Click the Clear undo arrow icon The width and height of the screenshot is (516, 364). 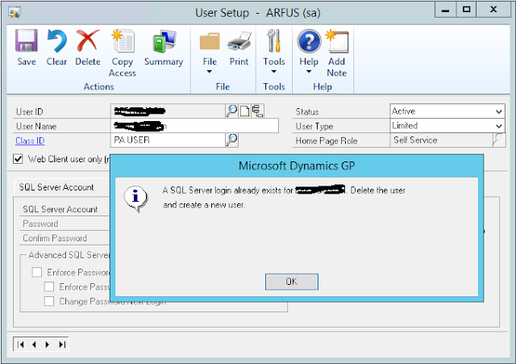click(x=56, y=41)
